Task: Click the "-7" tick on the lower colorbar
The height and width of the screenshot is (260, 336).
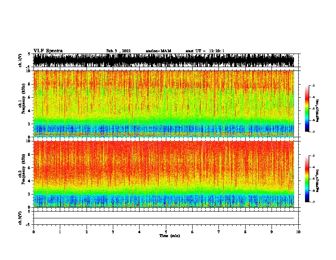Action: (x=313, y=202)
